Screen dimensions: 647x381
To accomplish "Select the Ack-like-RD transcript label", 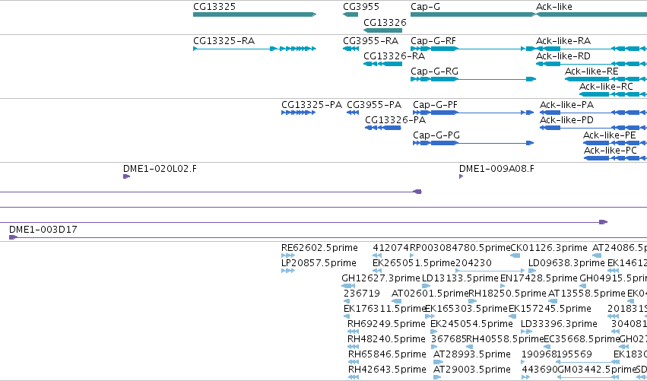I will 563,56.
